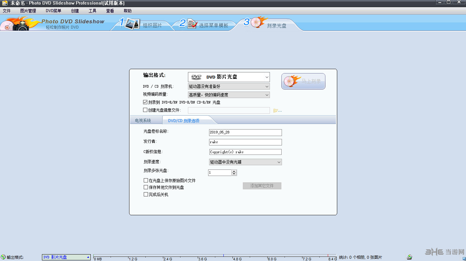Increase 刻录多张光盘 count with up stepper

click(234, 171)
